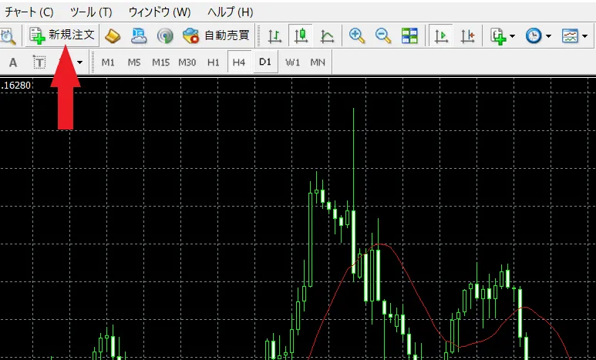Expand the indicators list dropdown arrow
This screenshot has height=360, width=596.
[512, 36]
